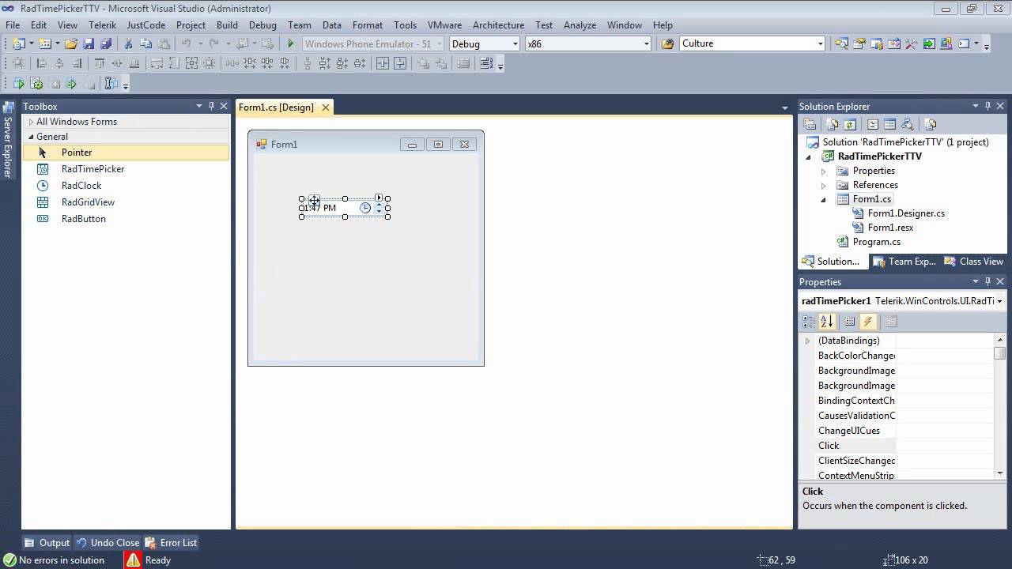This screenshot has width=1012, height=569.
Task: Toggle Alphabetical sort in Properties panel
Action: click(x=827, y=322)
